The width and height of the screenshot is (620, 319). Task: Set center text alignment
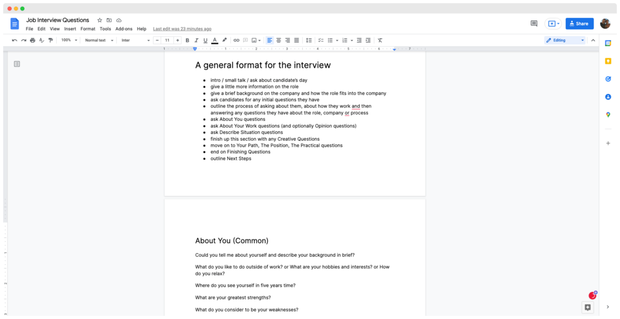point(279,40)
